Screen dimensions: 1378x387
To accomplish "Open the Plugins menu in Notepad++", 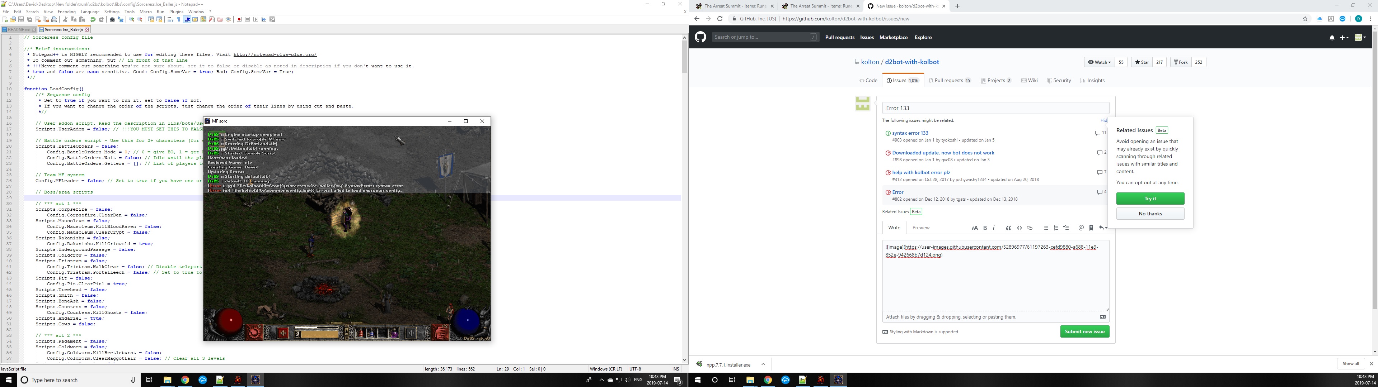I will point(176,11).
